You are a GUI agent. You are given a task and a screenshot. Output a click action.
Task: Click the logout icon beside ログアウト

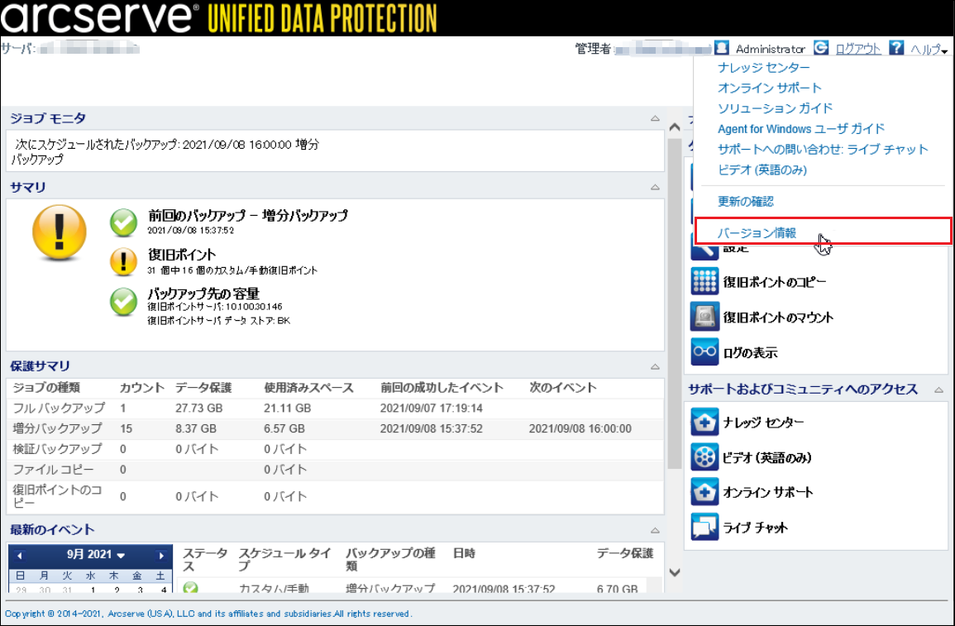click(x=821, y=47)
